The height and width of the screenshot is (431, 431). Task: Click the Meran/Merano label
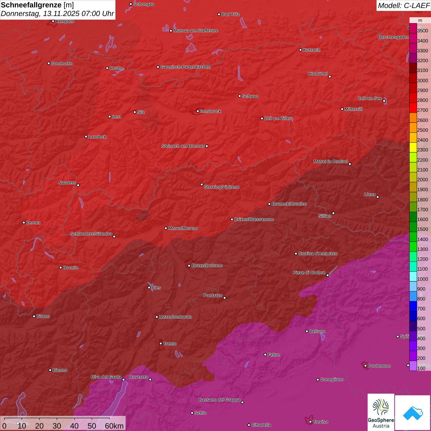(x=183, y=228)
